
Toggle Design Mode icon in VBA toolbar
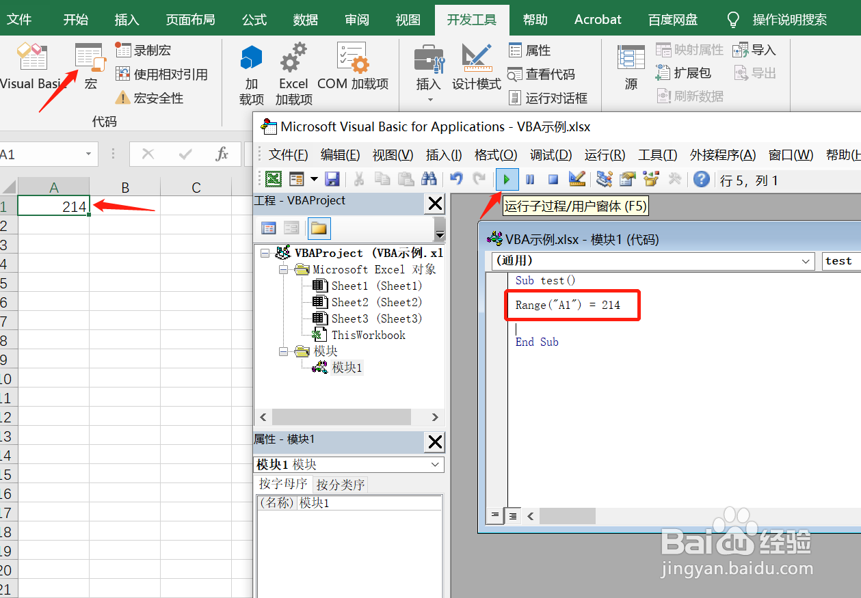pyautogui.click(x=577, y=180)
